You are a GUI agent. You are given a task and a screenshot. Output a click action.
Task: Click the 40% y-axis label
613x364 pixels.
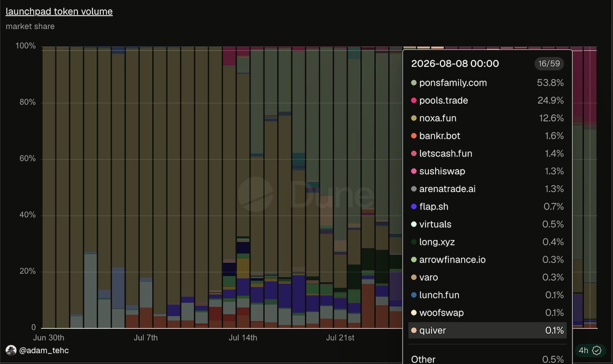(27, 215)
